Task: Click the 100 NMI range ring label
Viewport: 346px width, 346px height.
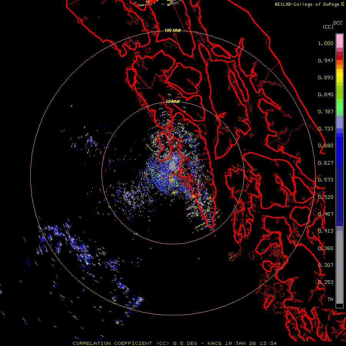Action: point(173,30)
